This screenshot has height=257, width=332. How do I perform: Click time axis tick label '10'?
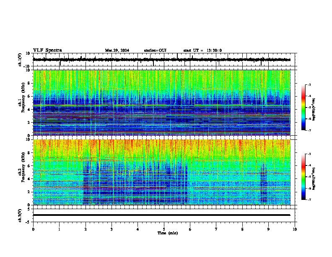(x=295, y=229)
